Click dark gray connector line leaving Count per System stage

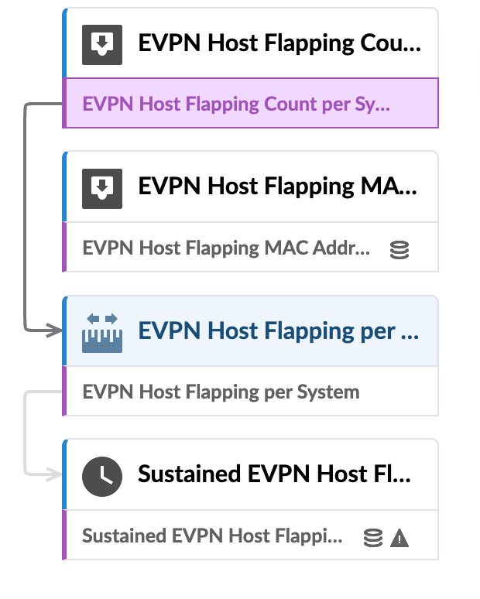pos(26,217)
